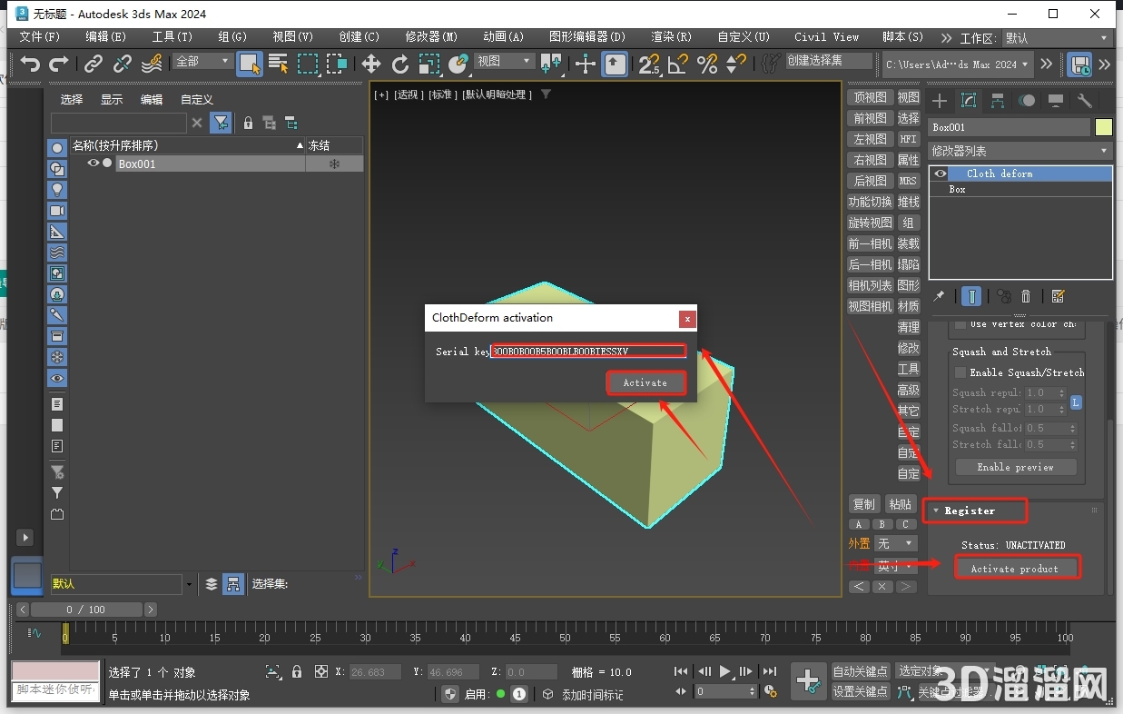1123x714 pixels.
Task: Click the Redo arrow in toolbar
Action: (59, 64)
